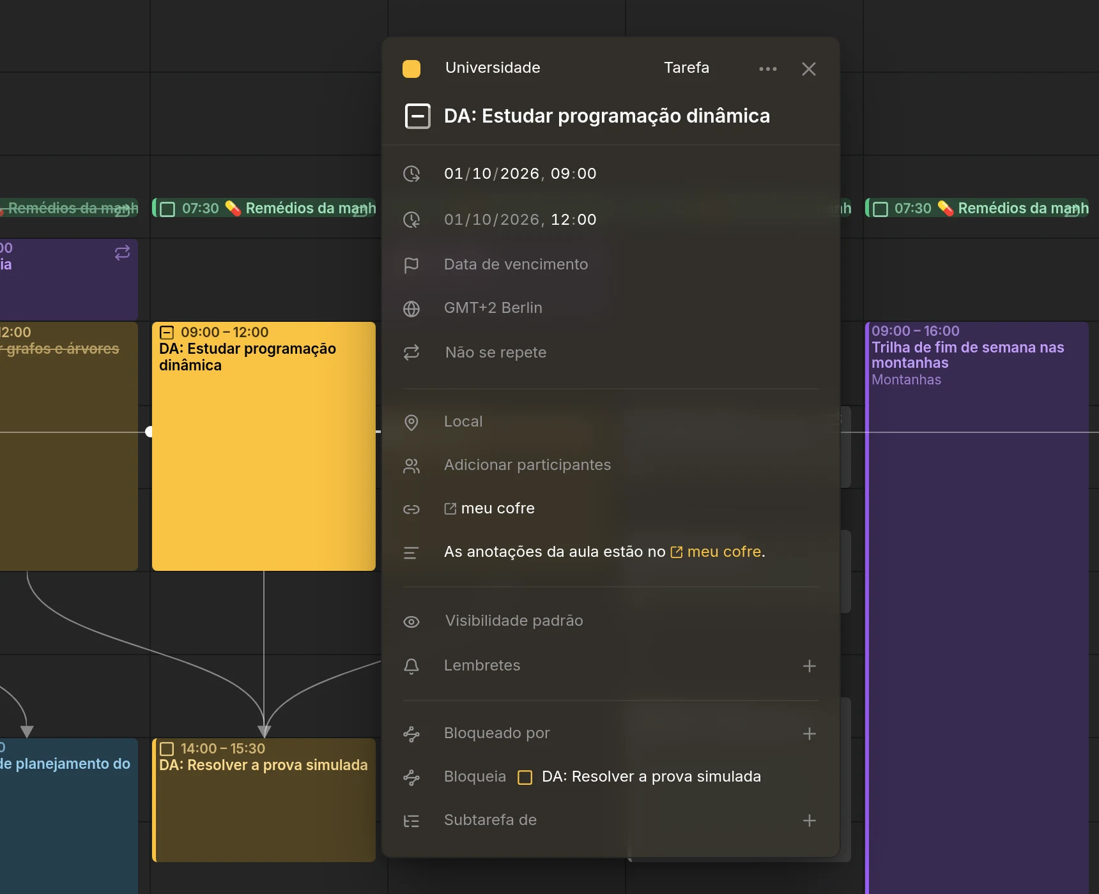Open the three-dots more options menu
1099x894 pixels.
tap(767, 69)
